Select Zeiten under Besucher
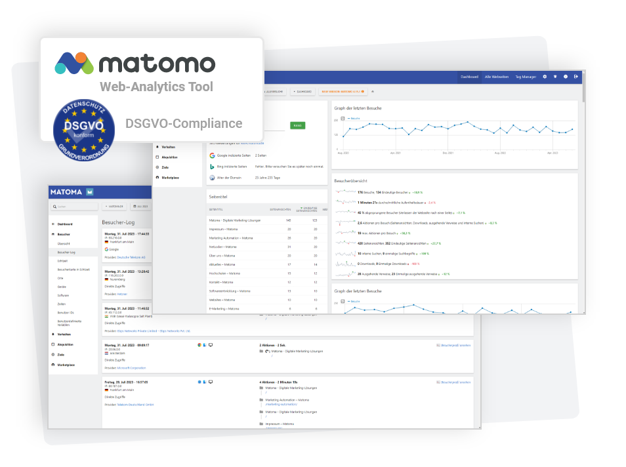Image resolution: width=626 pixels, height=467 pixels. point(62,304)
